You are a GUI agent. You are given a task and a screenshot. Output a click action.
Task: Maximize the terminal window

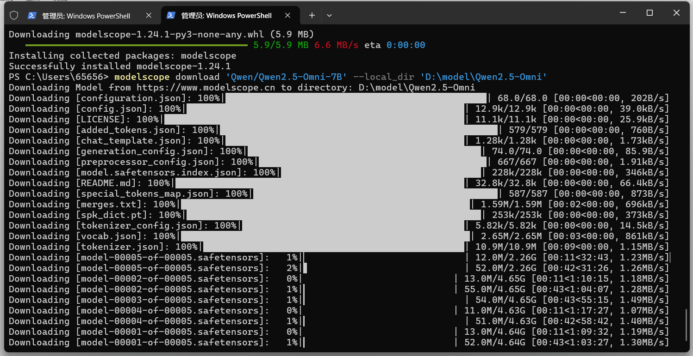[649, 13]
